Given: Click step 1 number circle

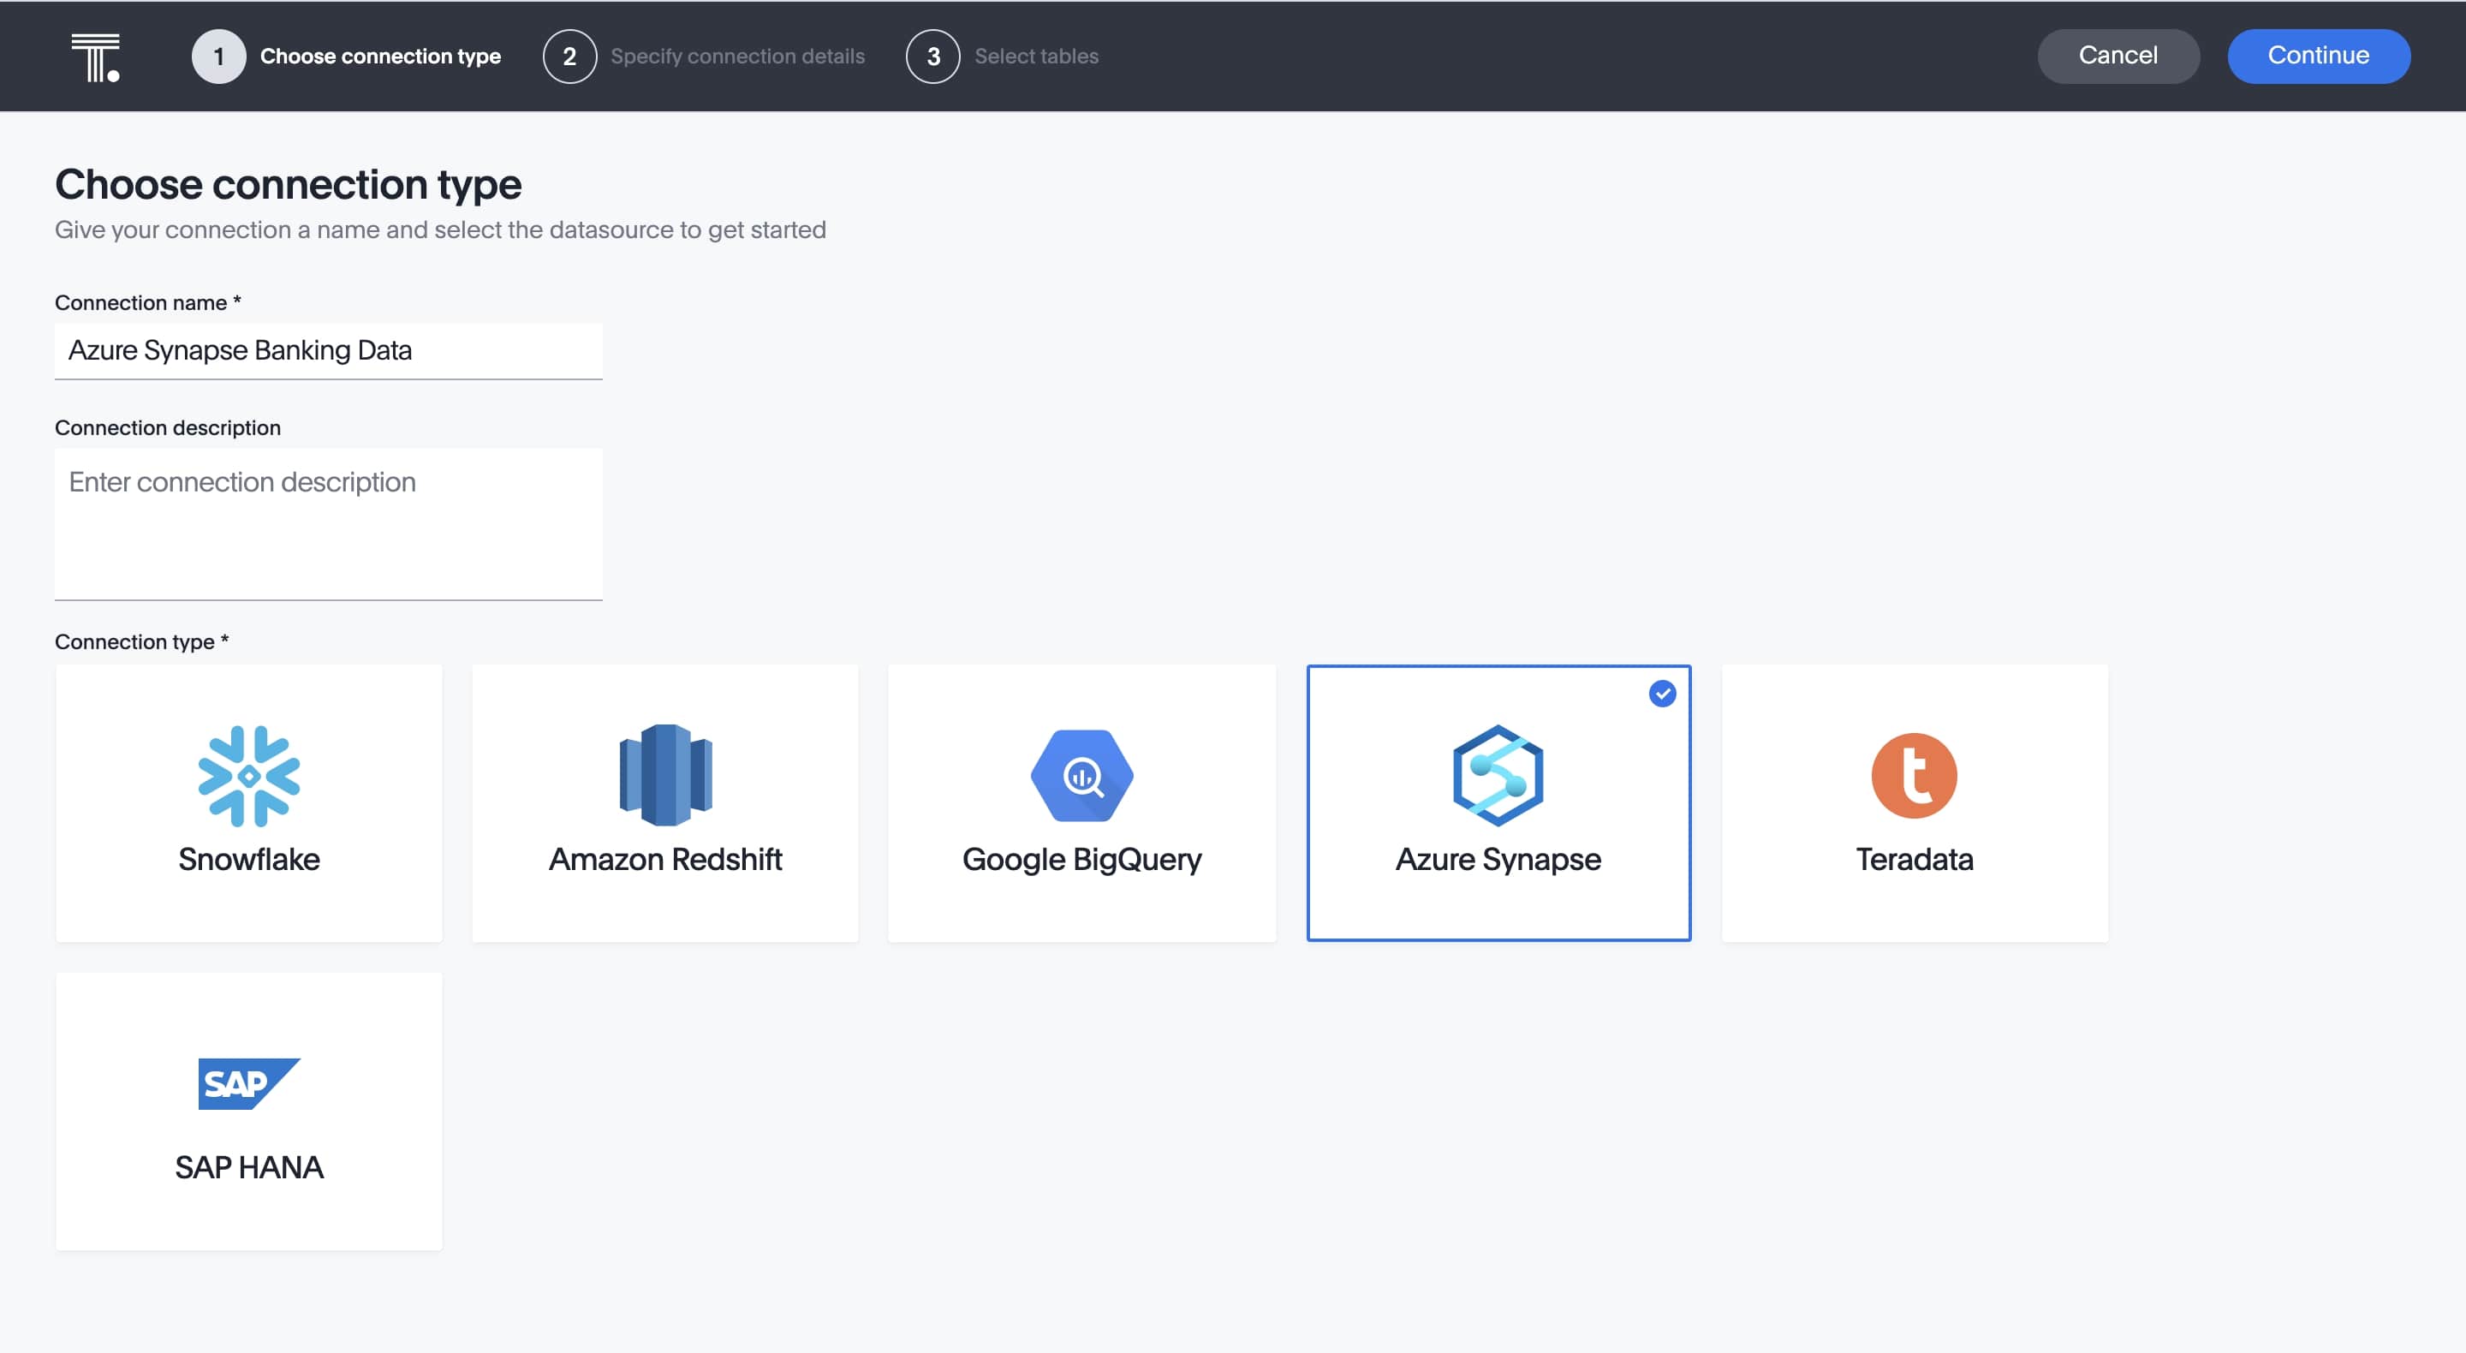Looking at the screenshot, I should pyautogui.click(x=218, y=57).
